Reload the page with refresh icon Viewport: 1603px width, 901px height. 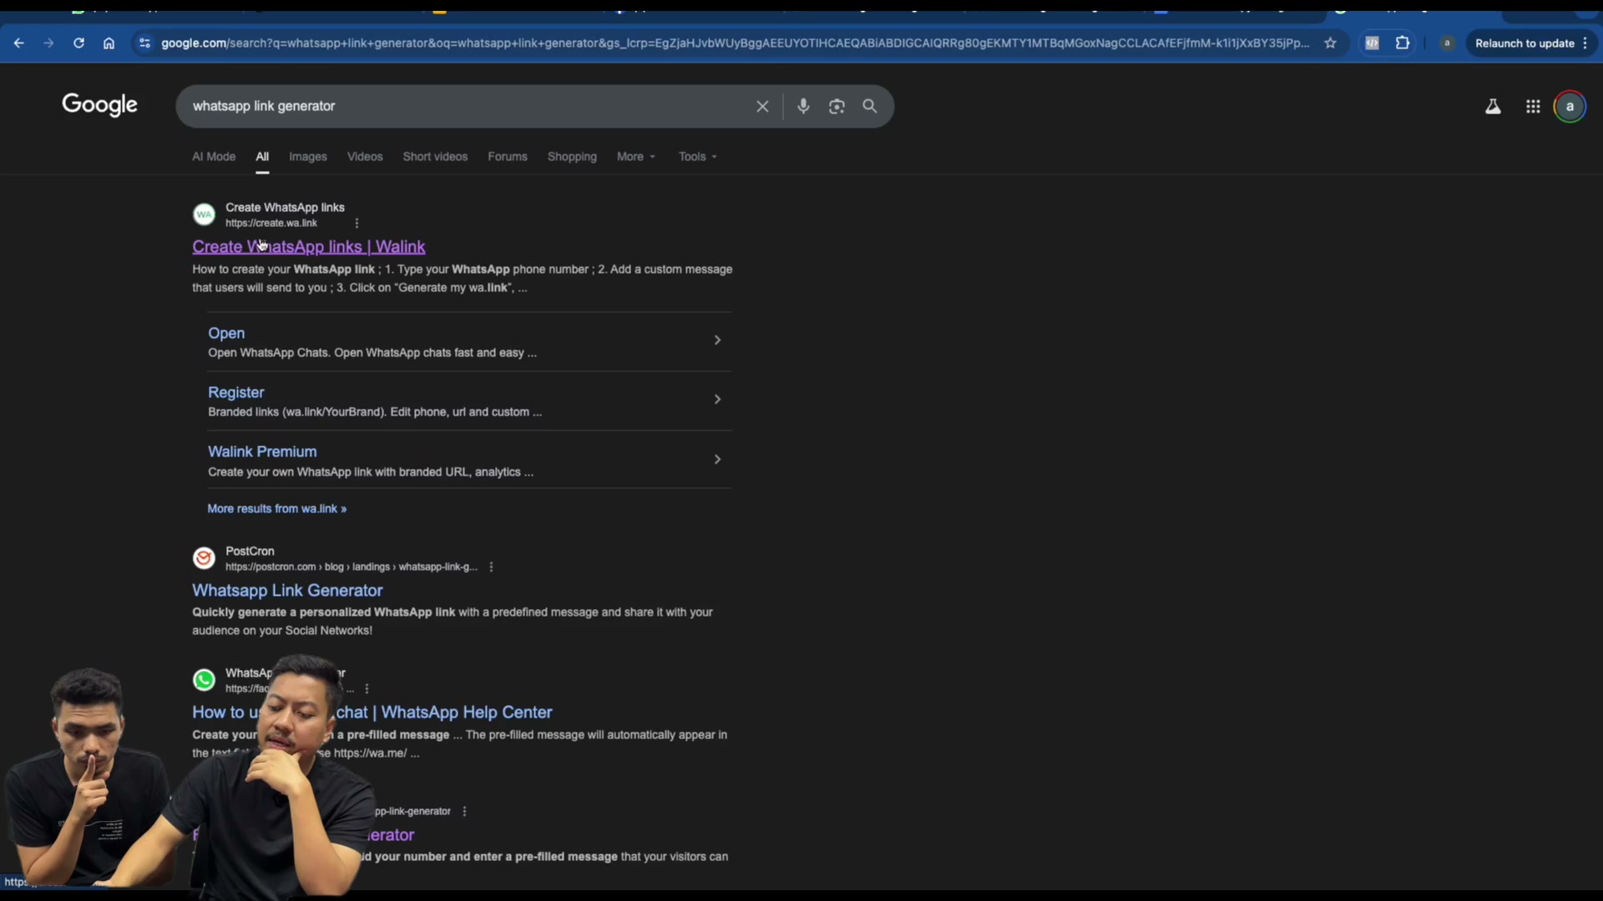(x=78, y=43)
